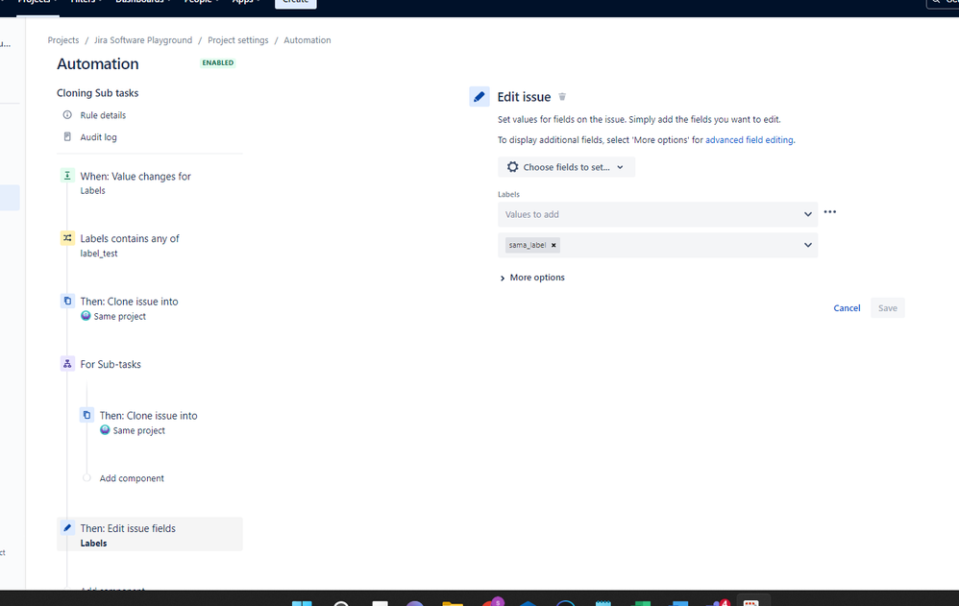Click the ENABLED status badge
The width and height of the screenshot is (959, 606).
pos(218,63)
